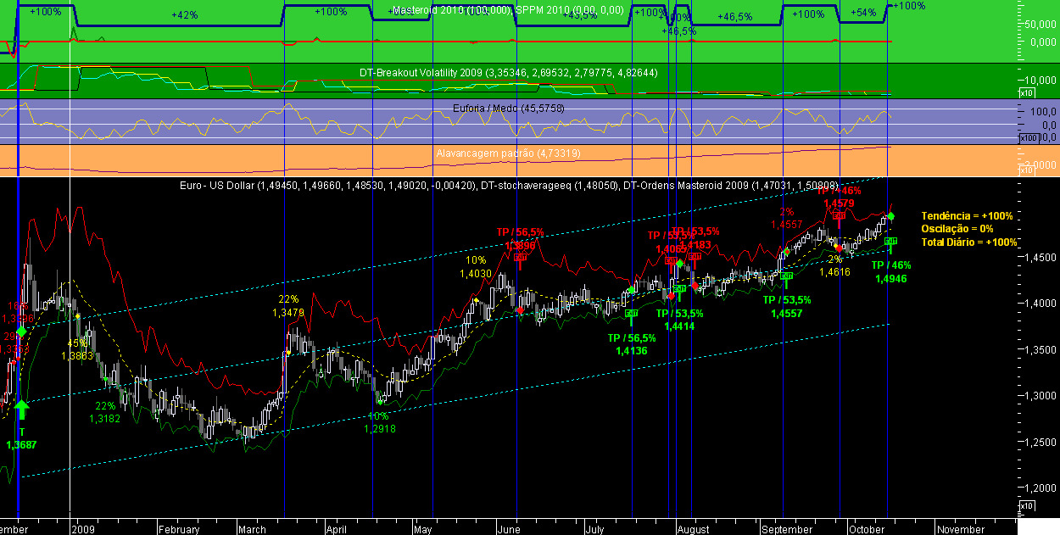The image size is (1060, 535).
Task: Click the green EXIT marker above 1,4557 TP / 53,5%
Action: coord(786,276)
